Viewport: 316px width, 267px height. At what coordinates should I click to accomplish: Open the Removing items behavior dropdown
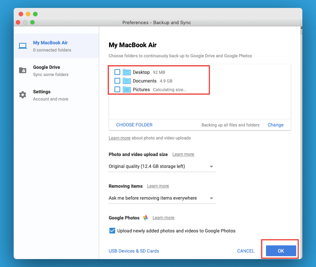(212, 198)
